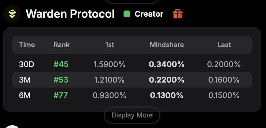Sort by the Time column header
Viewport: 266px width, 128px height.
pos(27,45)
